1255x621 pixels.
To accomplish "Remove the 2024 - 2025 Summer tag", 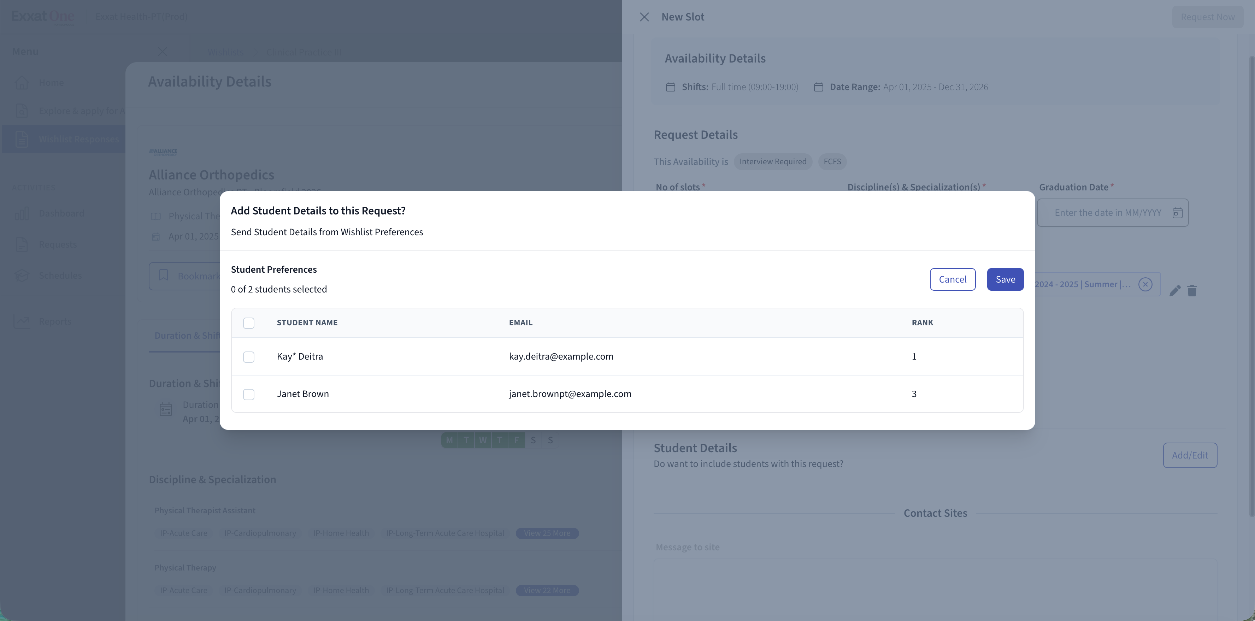I will tap(1145, 284).
